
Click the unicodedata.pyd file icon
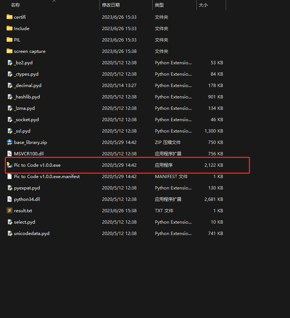10,233
